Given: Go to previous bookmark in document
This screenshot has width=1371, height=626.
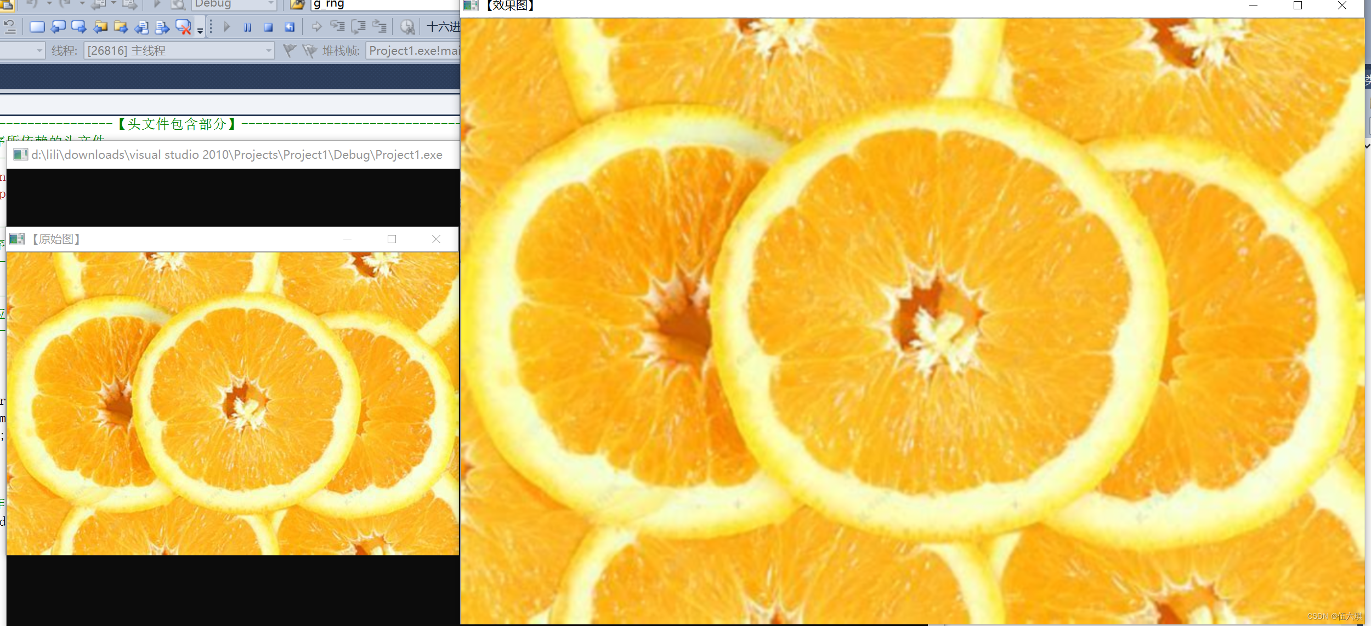Looking at the screenshot, I should click(141, 27).
